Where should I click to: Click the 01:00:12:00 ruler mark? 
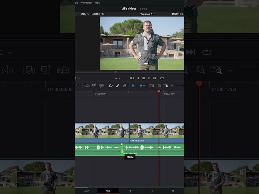click(x=169, y=94)
